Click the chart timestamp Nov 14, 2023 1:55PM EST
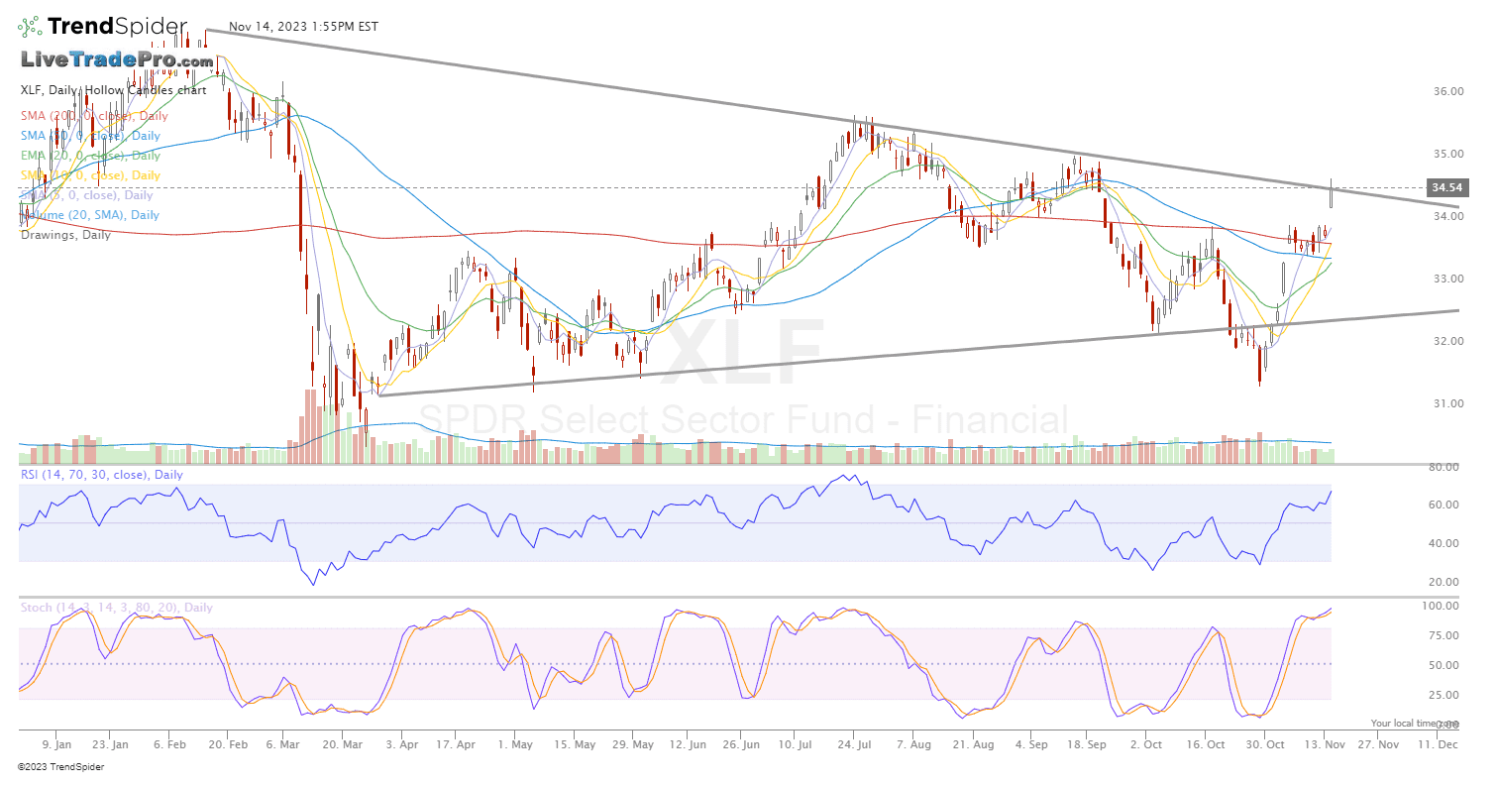The width and height of the screenshot is (1496, 786). 303,27
